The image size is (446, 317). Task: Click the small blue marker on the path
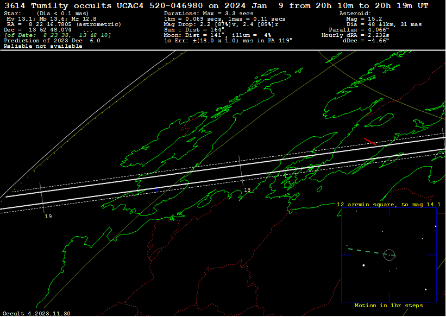(156, 189)
